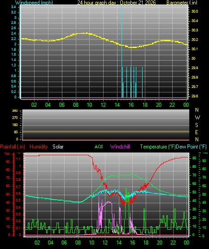Click the '14' hour label under the barometer graph
Viewport: 209px width, 249px height.
click(117, 105)
